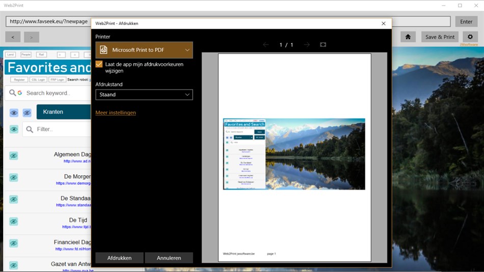The width and height of the screenshot is (484, 272).
Task: Toggle eye icon for De Tijd row
Action: 14,222
